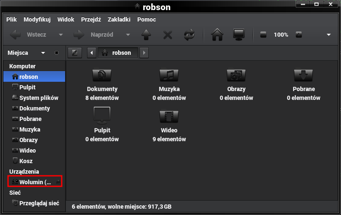The width and height of the screenshot is (341, 215).
Task: Open the Wideo folder icon
Action: pos(169,116)
